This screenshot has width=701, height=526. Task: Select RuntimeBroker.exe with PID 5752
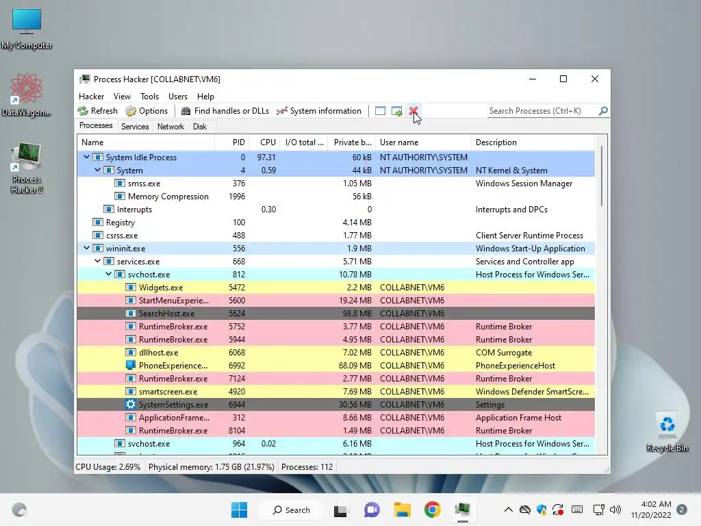click(335, 326)
